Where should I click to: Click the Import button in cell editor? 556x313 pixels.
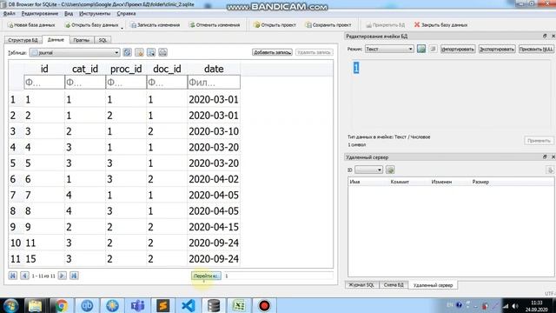pyautogui.click(x=458, y=49)
